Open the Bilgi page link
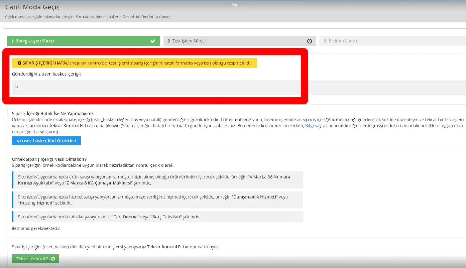The image size is (466, 268). 309,126
